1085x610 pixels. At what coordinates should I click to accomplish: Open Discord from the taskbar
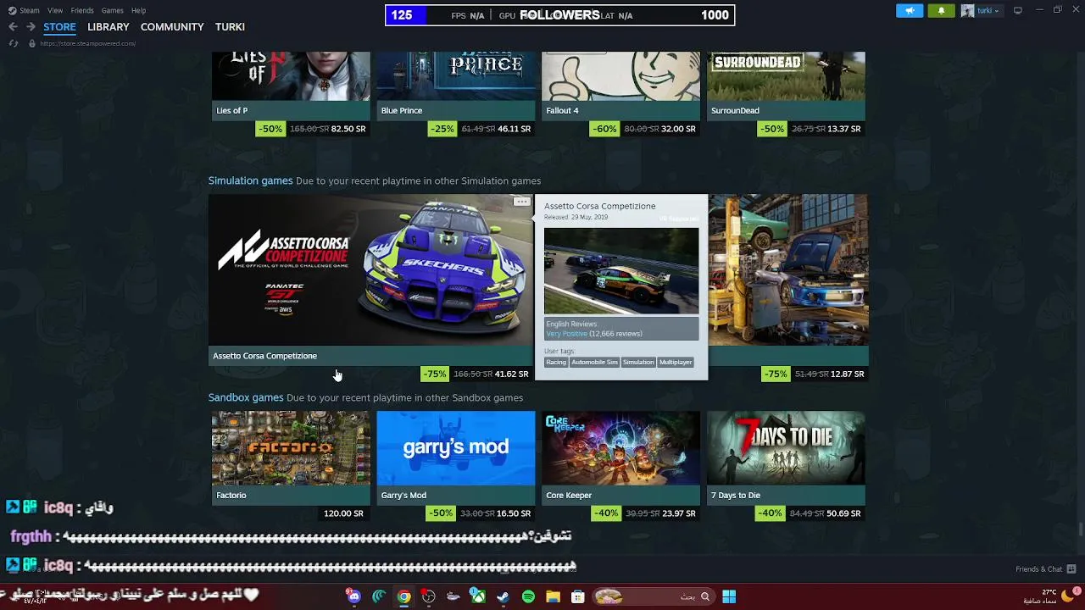pyautogui.click(x=353, y=596)
